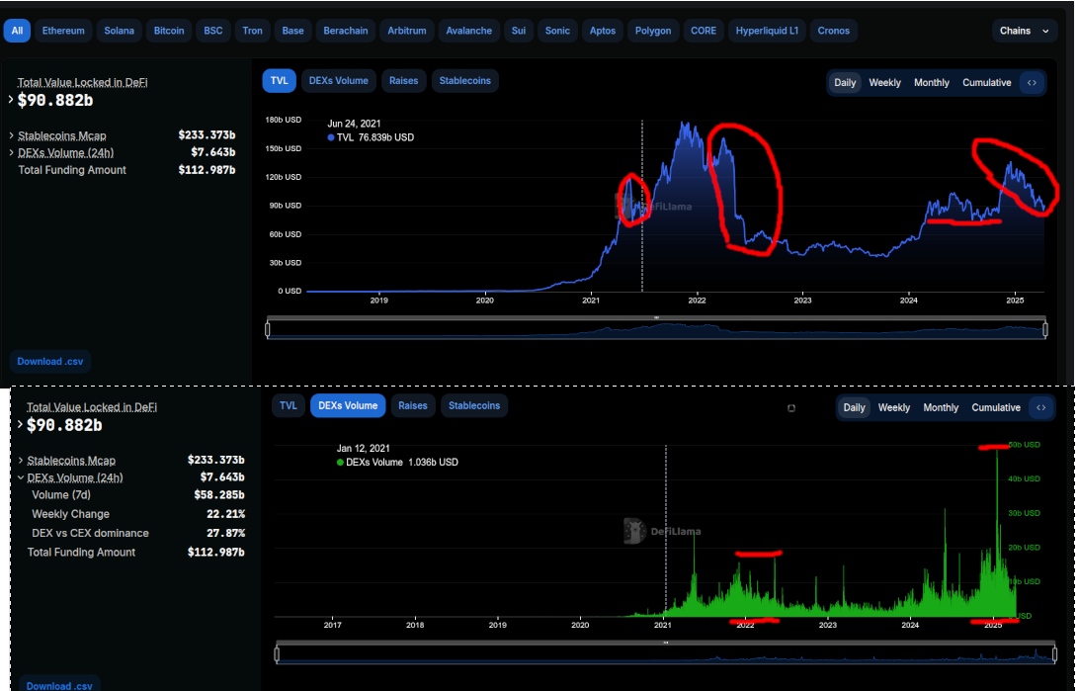Collapse the expanded DEXs Volume (24h) section
The width and height of the screenshot is (1078, 691).
(21, 477)
